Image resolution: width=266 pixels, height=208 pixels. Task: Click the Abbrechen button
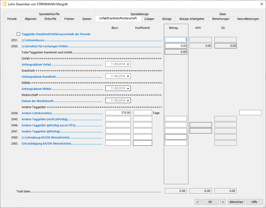click(236, 202)
